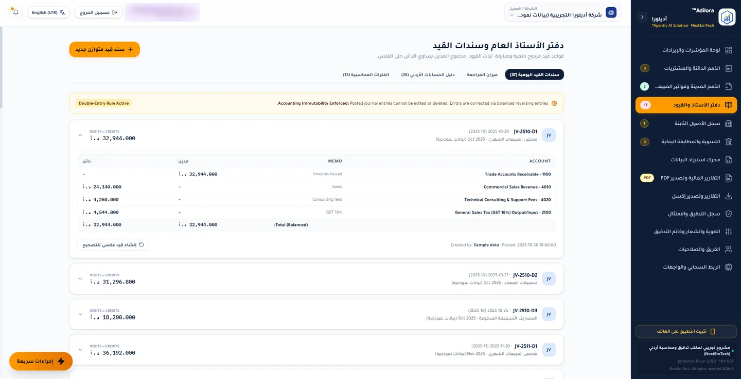Open التسوية والمطابقة البنكية bank icon

[x=728, y=142]
